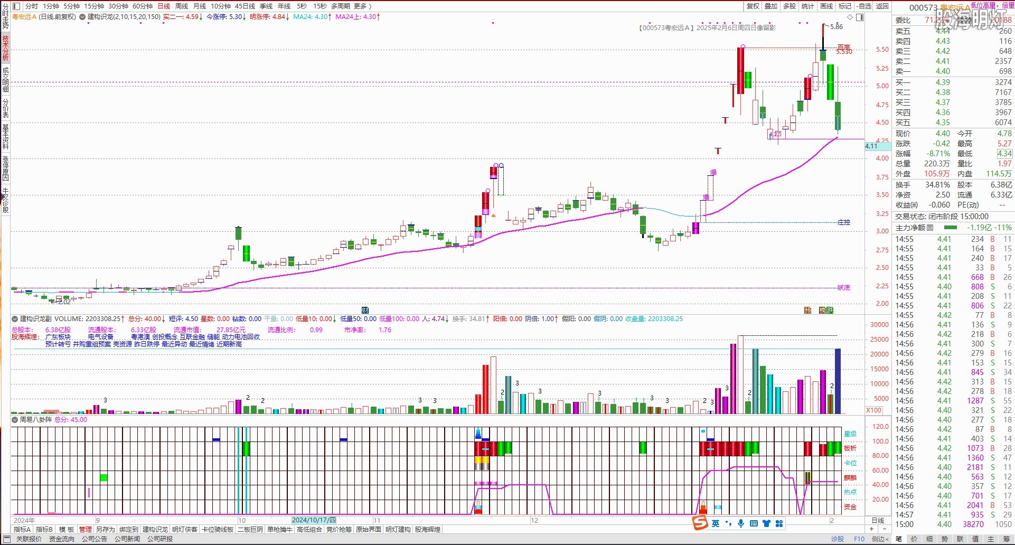The image size is (1015, 545).
Task: Toggle the sidebar layout icon at top-left
Action: pos(16,6)
